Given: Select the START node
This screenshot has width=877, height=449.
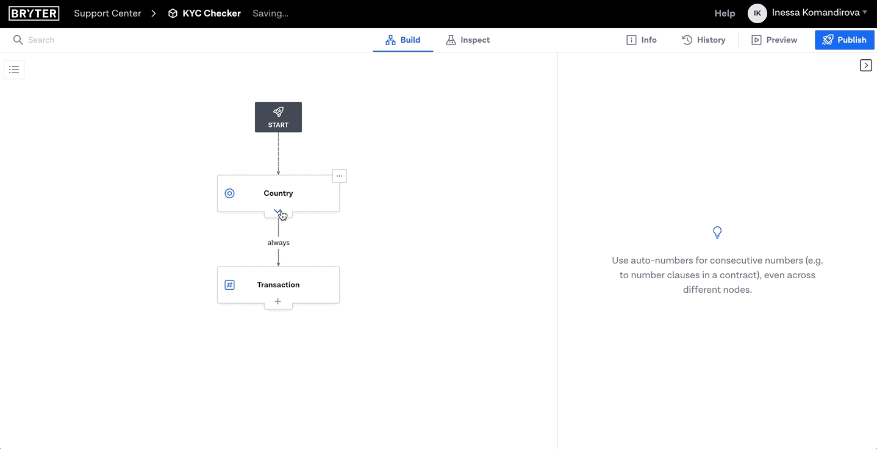Looking at the screenshot, I should (x=278, y=117).
